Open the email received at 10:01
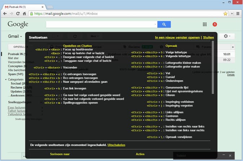243x161 pixels. (x=227, y=54)
